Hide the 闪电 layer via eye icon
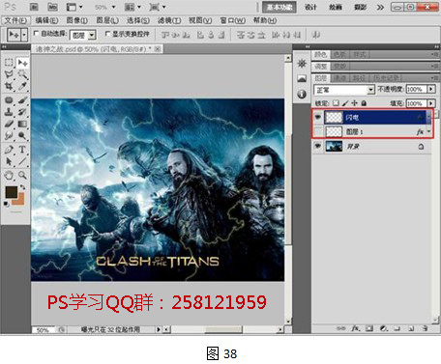This screenshot has height=364, width=441. 317,117
